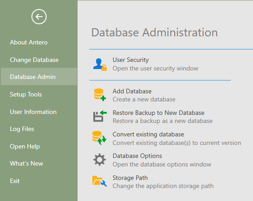Click the Convert existing database arrows icon
This screenshot has width=253, height=201.
(x=99, y=138)
